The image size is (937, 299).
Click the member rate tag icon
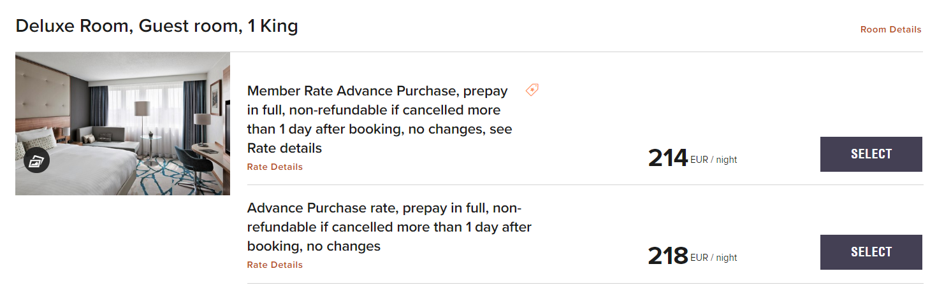coord(532,90)
